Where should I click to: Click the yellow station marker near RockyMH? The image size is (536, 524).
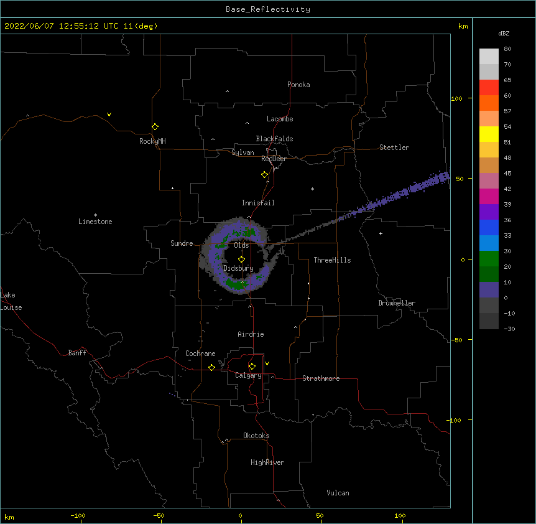(x=155, y=127)
